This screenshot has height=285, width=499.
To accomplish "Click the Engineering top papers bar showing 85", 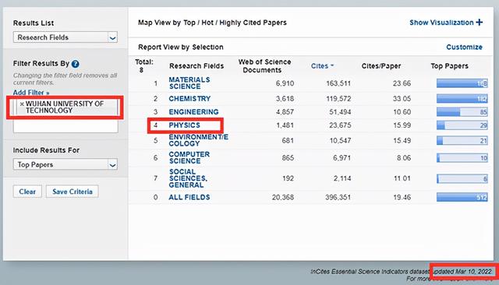I will [462, 112].
